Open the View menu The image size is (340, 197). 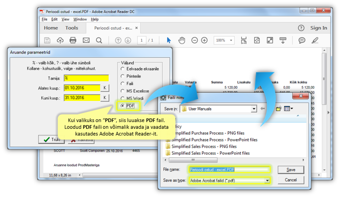65,19
